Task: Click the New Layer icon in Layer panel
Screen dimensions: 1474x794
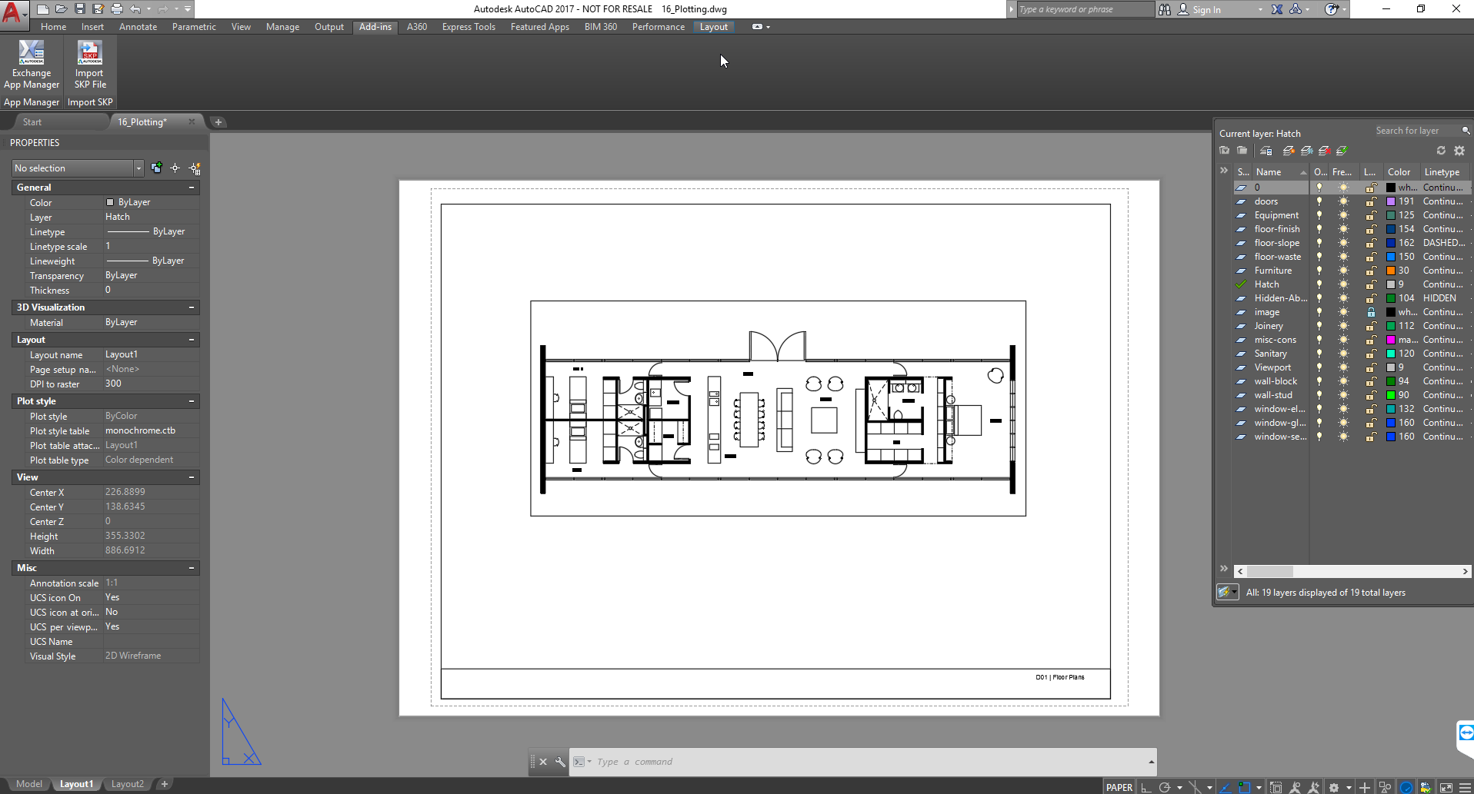Action: (x=1288, y=151)
